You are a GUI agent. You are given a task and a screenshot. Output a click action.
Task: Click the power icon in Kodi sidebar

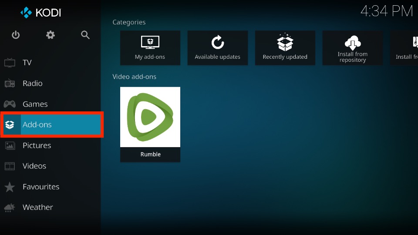(16, 35)
